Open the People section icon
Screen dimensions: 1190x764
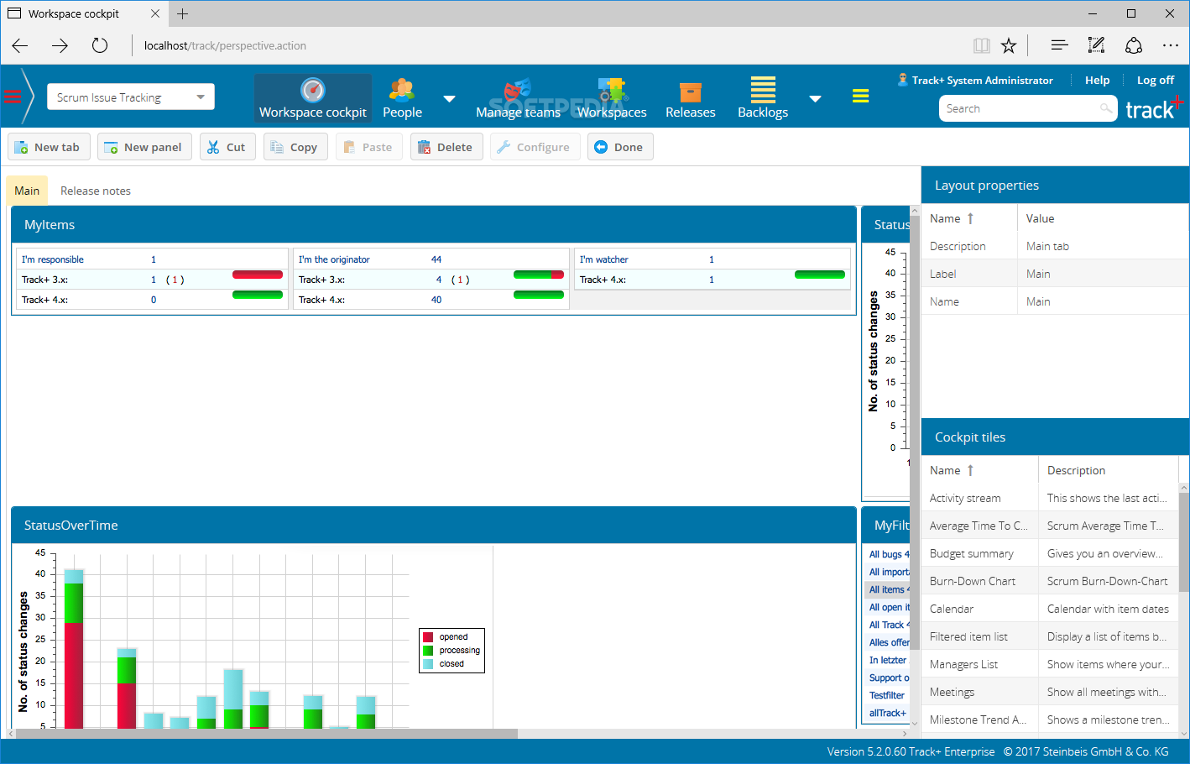click(402, 90)
